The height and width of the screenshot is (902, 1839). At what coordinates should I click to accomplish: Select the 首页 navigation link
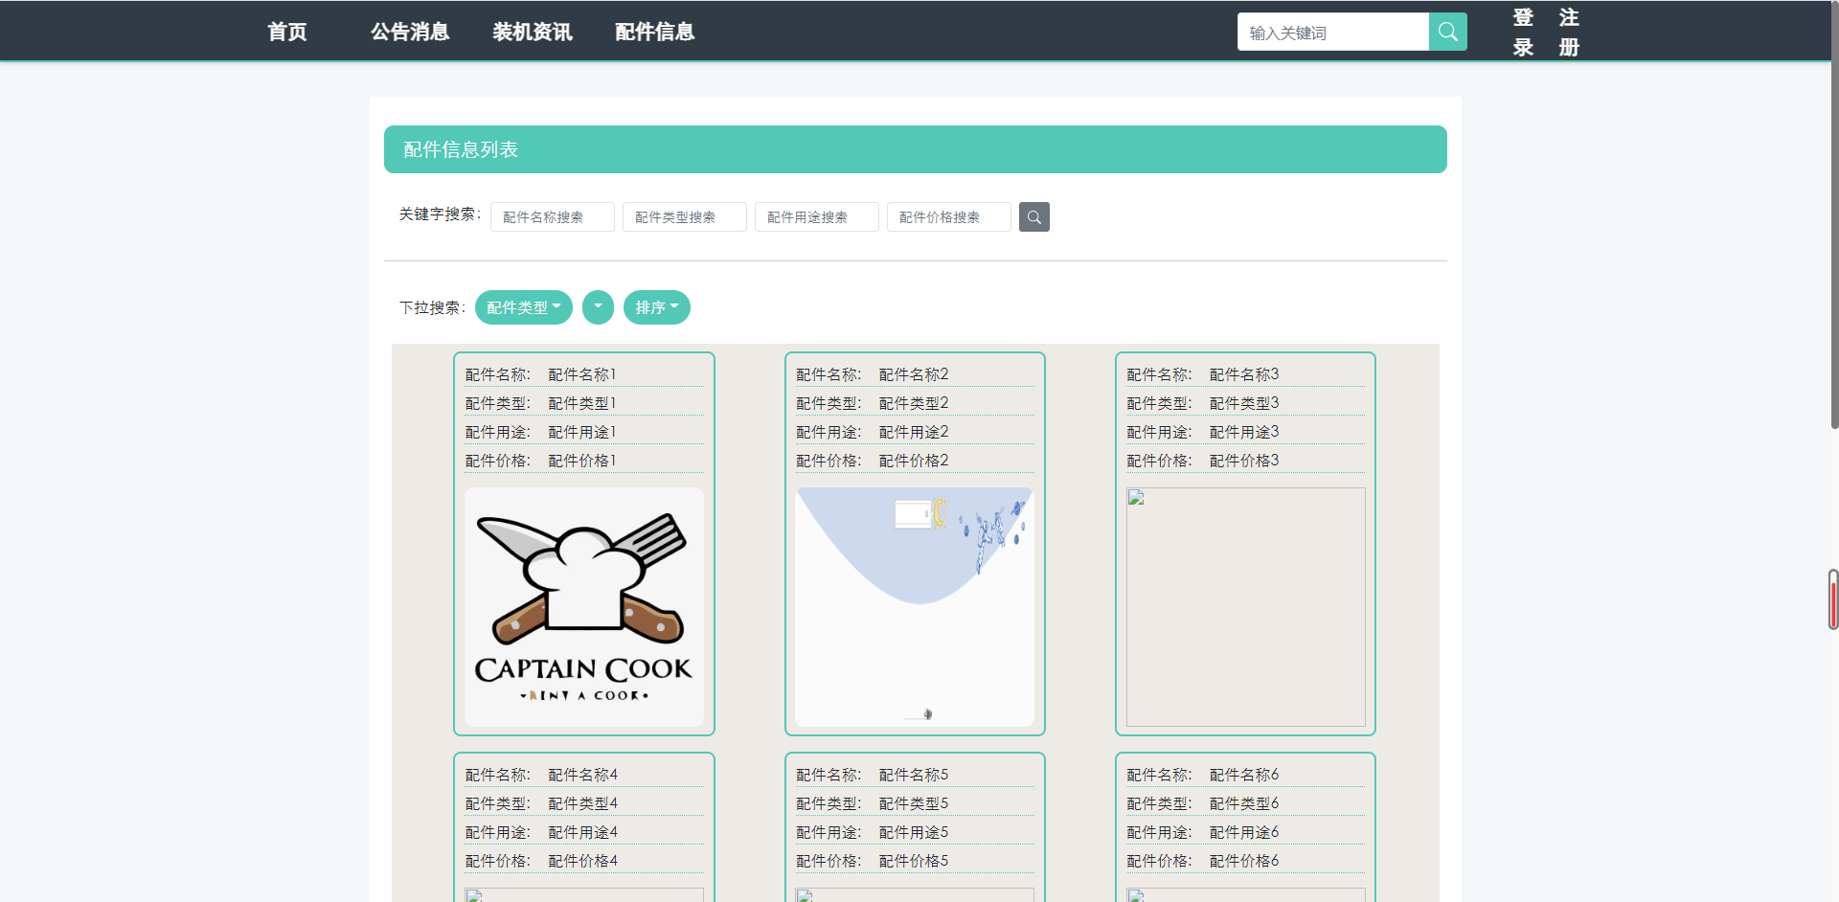point(286,32)
